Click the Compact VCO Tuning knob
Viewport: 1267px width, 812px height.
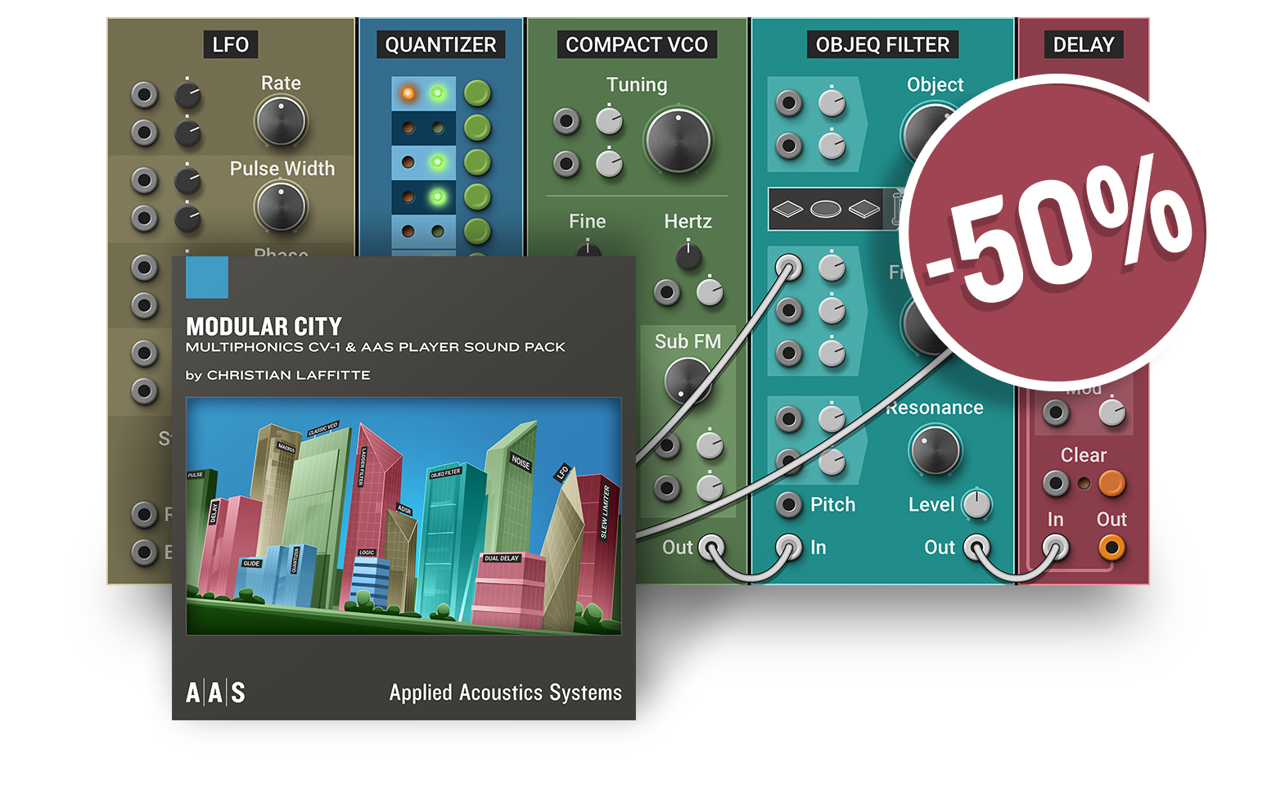[x=678, y=140]
